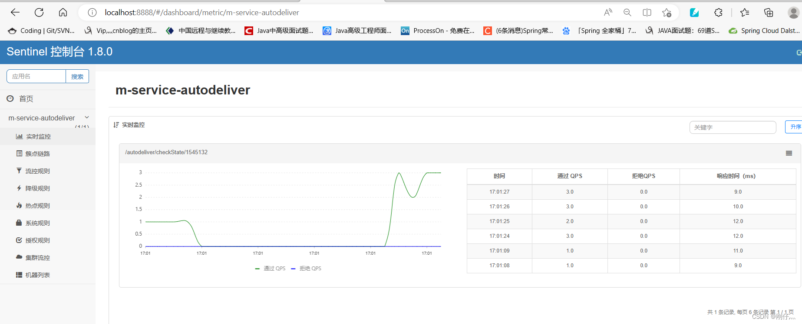Open 中国远程与继续教 bookmark
This screenshot has width=802, height=324.
coord(201,31)
